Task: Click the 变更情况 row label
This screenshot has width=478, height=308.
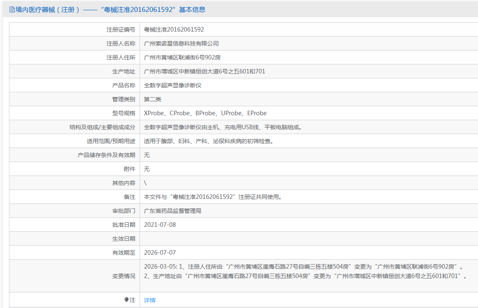Action: (124, 276)
